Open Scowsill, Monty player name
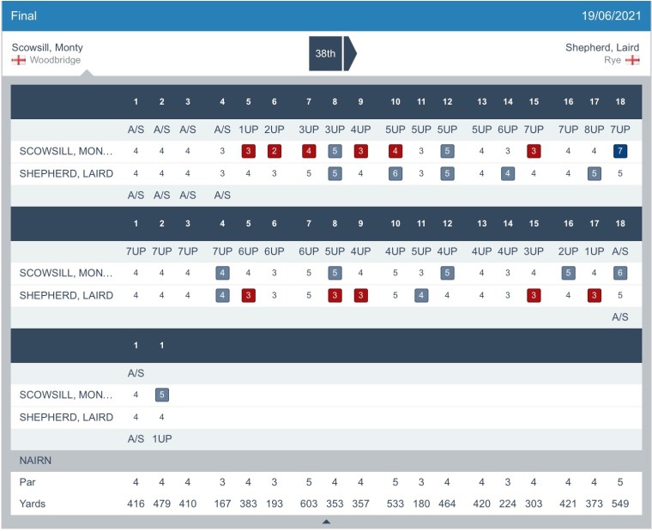 (x=48, y=47)
